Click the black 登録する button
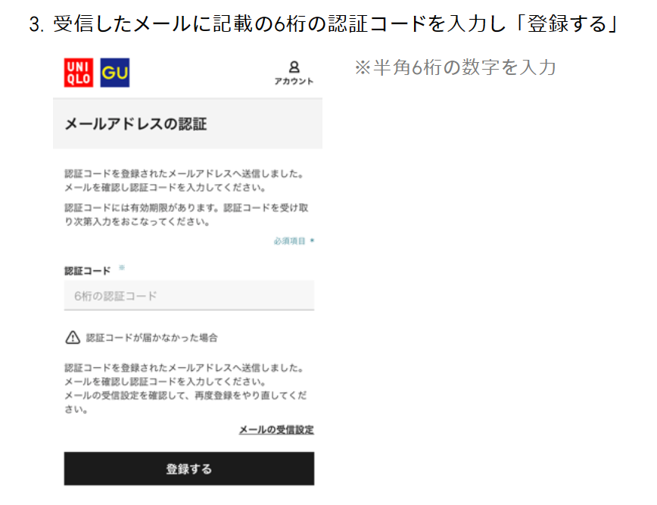 point(189,469)
